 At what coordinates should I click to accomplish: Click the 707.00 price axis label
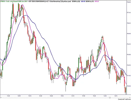point(129,13)
